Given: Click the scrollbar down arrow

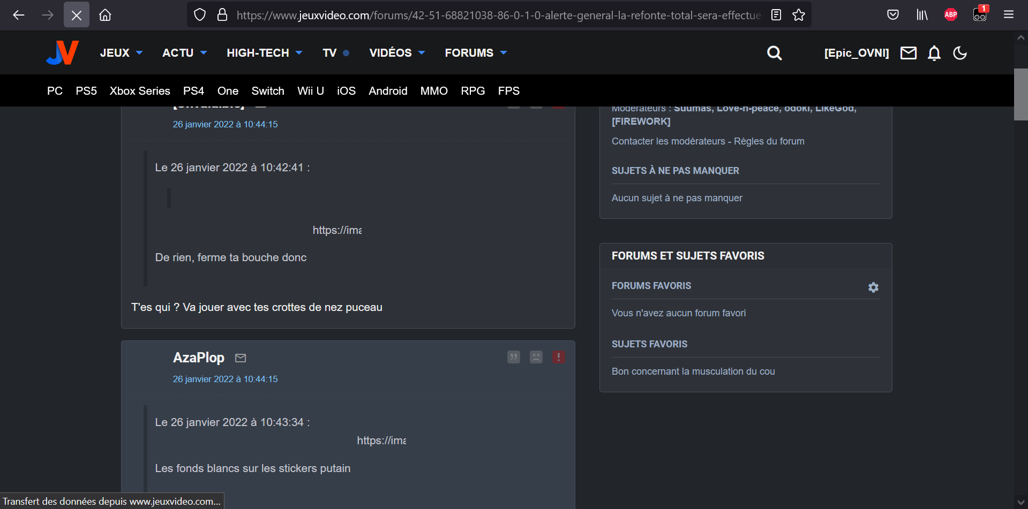Looking at the screenshot, I should [x=1021, y=502].
